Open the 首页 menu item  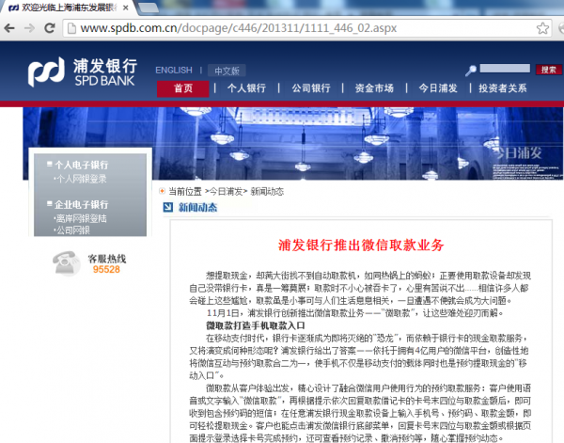183,88
